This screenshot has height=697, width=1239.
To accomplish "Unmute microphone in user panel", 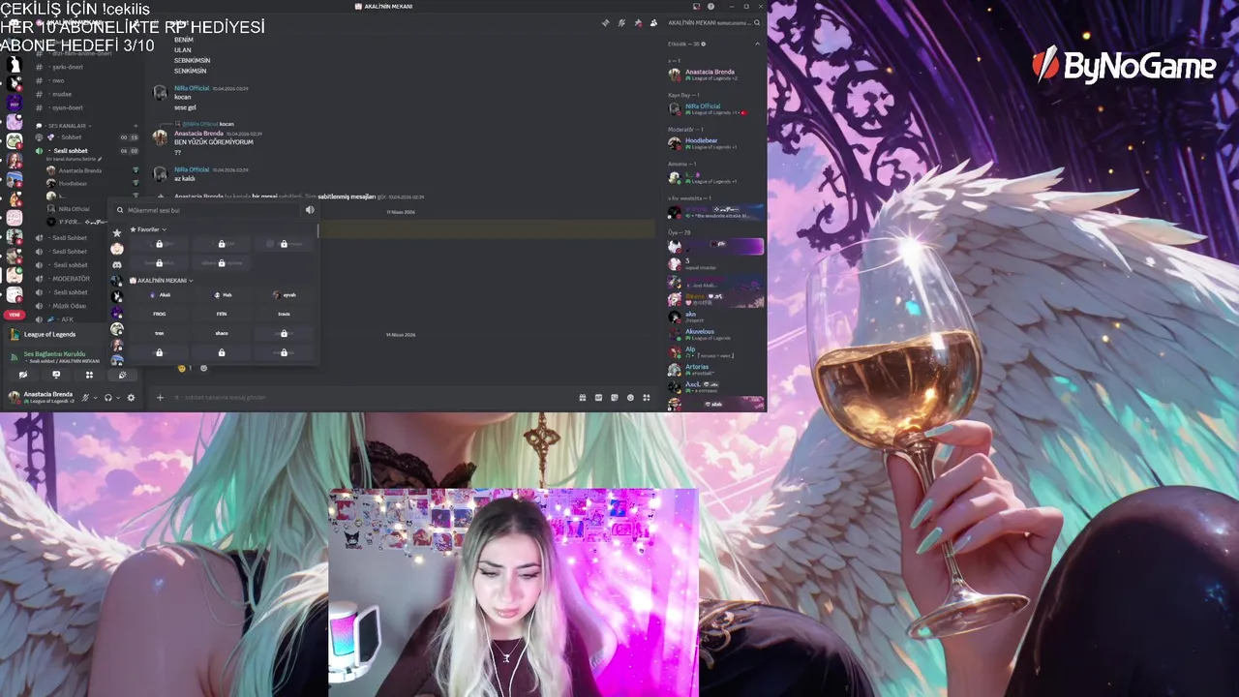I will [85, 397].
